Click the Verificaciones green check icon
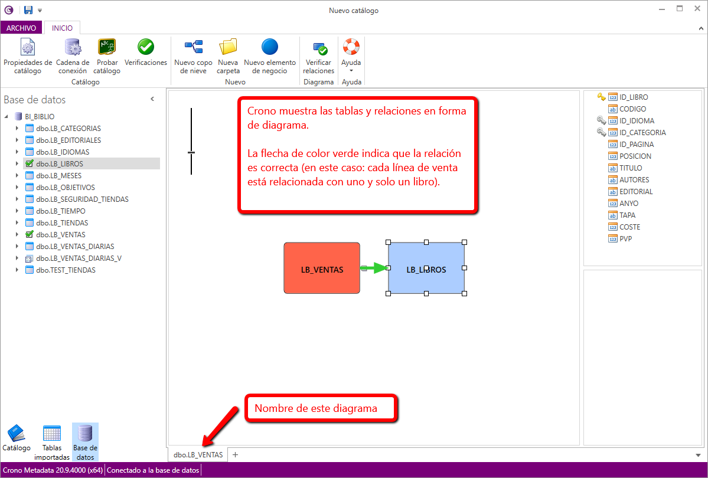708x478 pixels. (x=146, y=48)
